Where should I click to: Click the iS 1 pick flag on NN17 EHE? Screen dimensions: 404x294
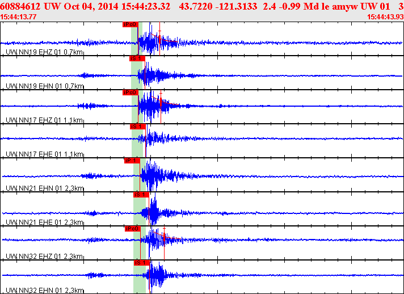click(x=138, y=127)
